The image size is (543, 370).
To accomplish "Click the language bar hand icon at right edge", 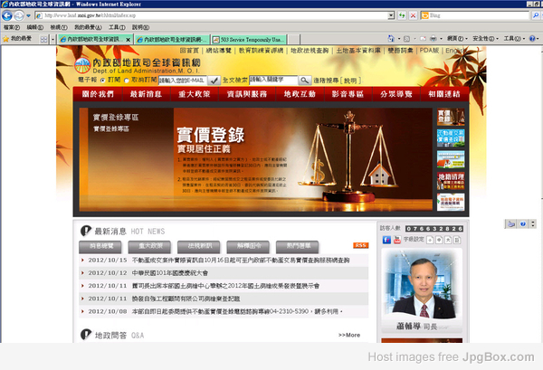I will 511,224.
